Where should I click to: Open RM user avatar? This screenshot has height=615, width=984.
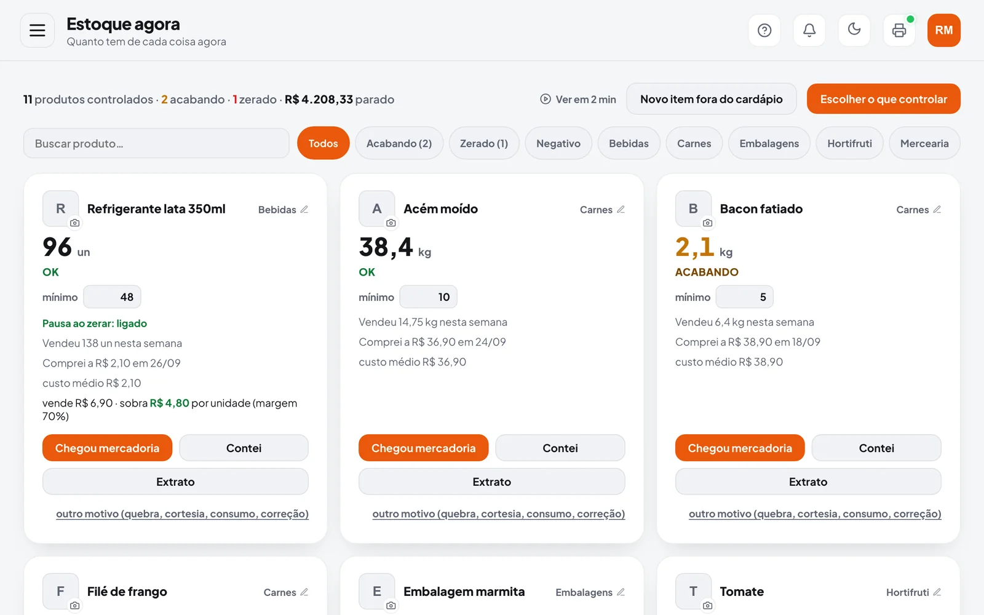coord(944,30)
